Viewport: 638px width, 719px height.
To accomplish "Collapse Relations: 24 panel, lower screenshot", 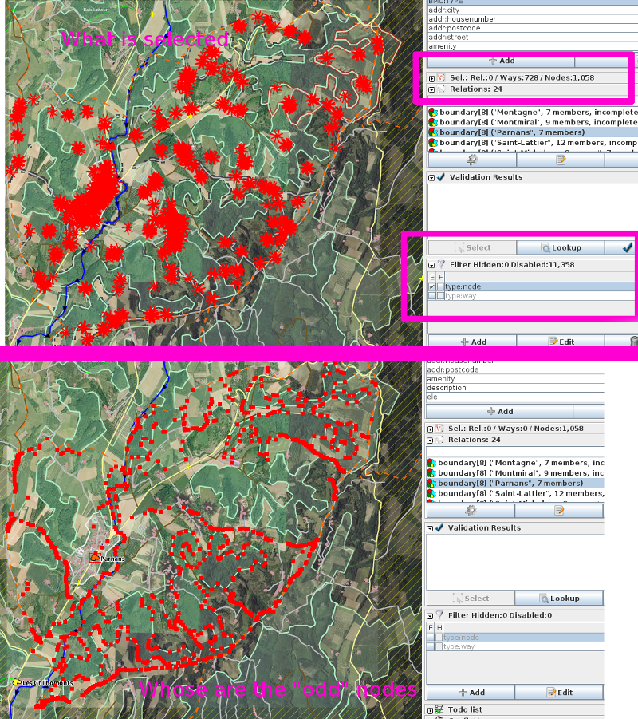I will tap(430, 440).
